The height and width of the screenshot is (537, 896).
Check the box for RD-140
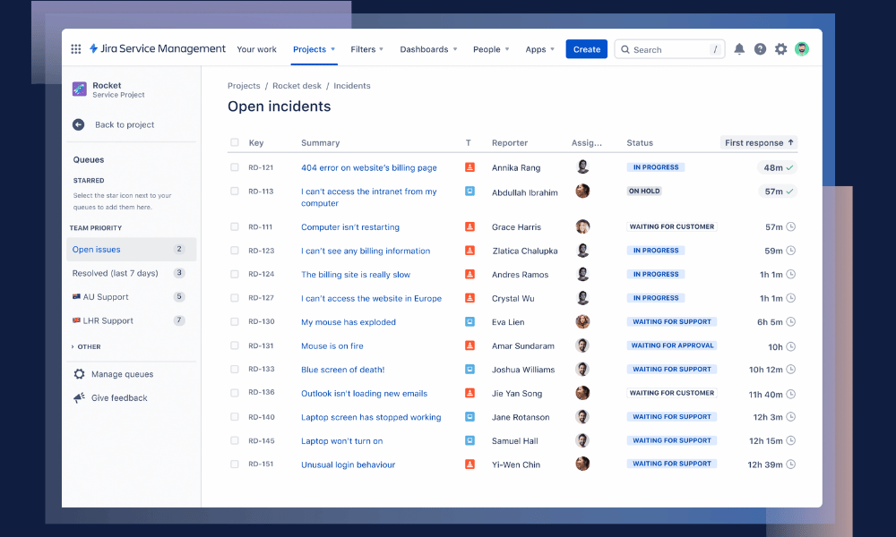234,416
